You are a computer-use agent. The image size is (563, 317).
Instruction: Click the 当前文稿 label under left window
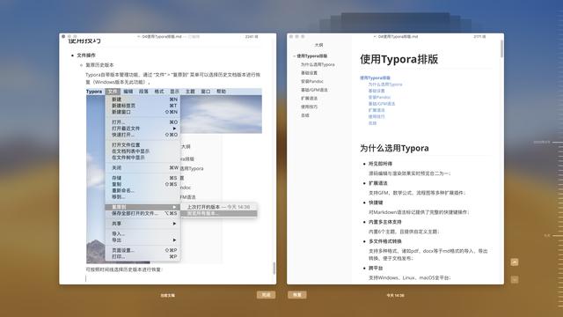pyautogui.click(x=168, y=296)
